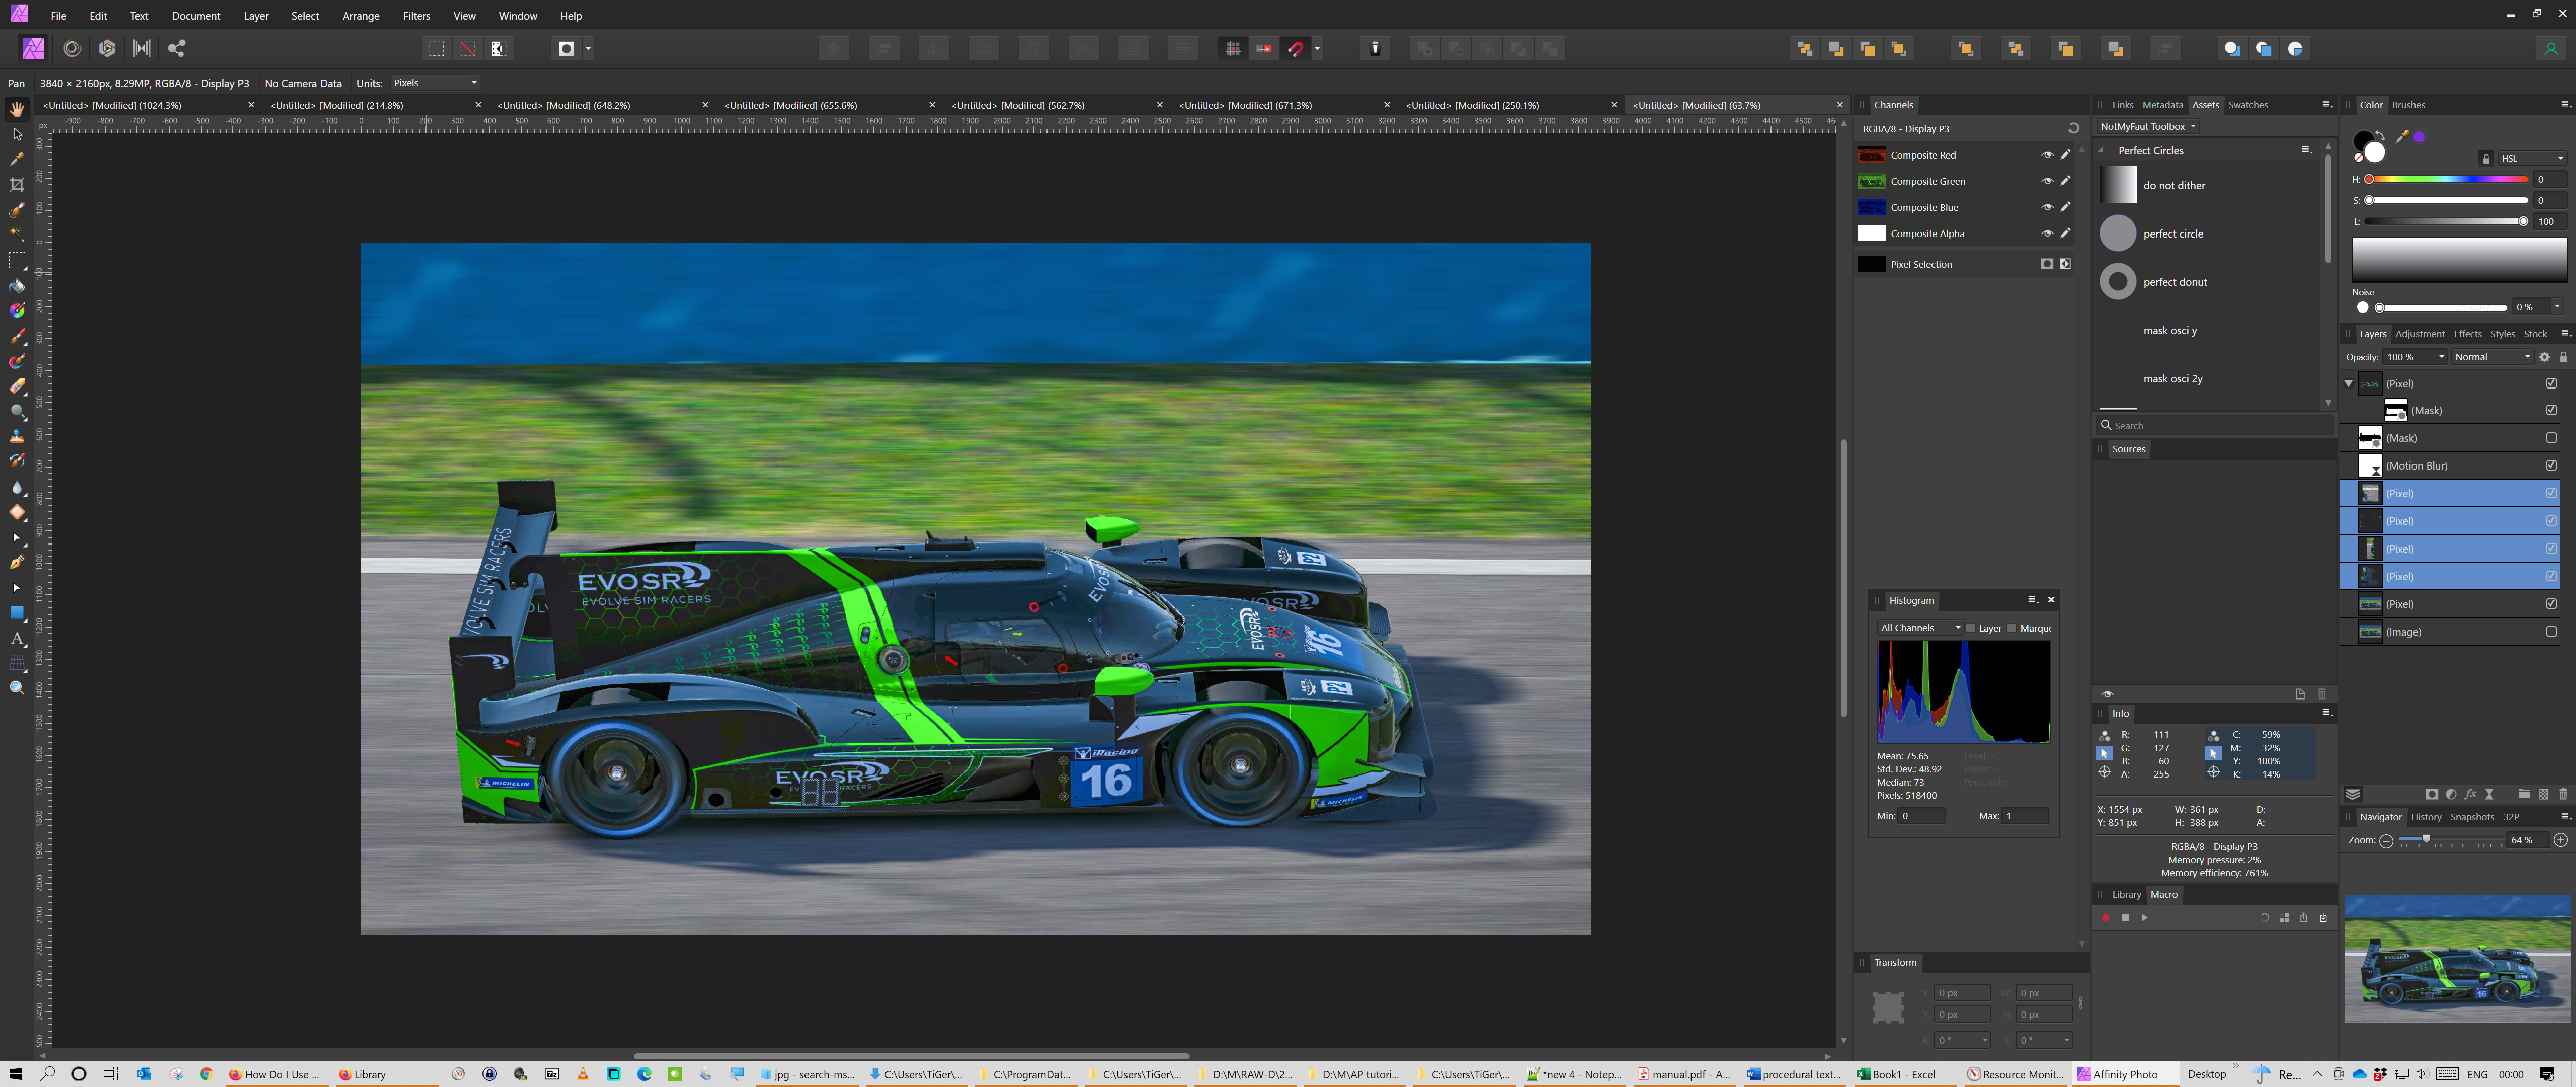Toggle visibility of Composite Alpha channel
The height and width of the screenshot is (1087, 2576).
coord(2046,233)
